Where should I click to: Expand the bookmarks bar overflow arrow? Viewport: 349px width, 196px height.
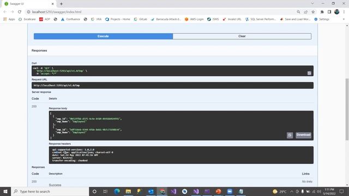click(344, 20)
